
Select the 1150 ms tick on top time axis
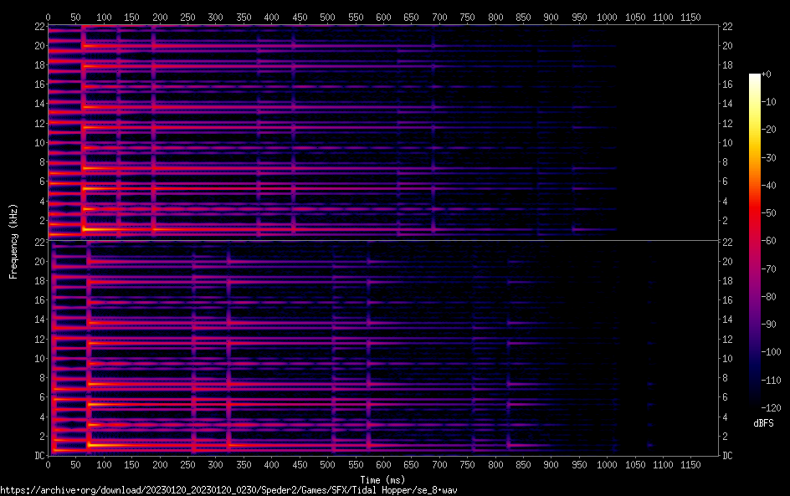pyautogui.click(x=690, y=16)
